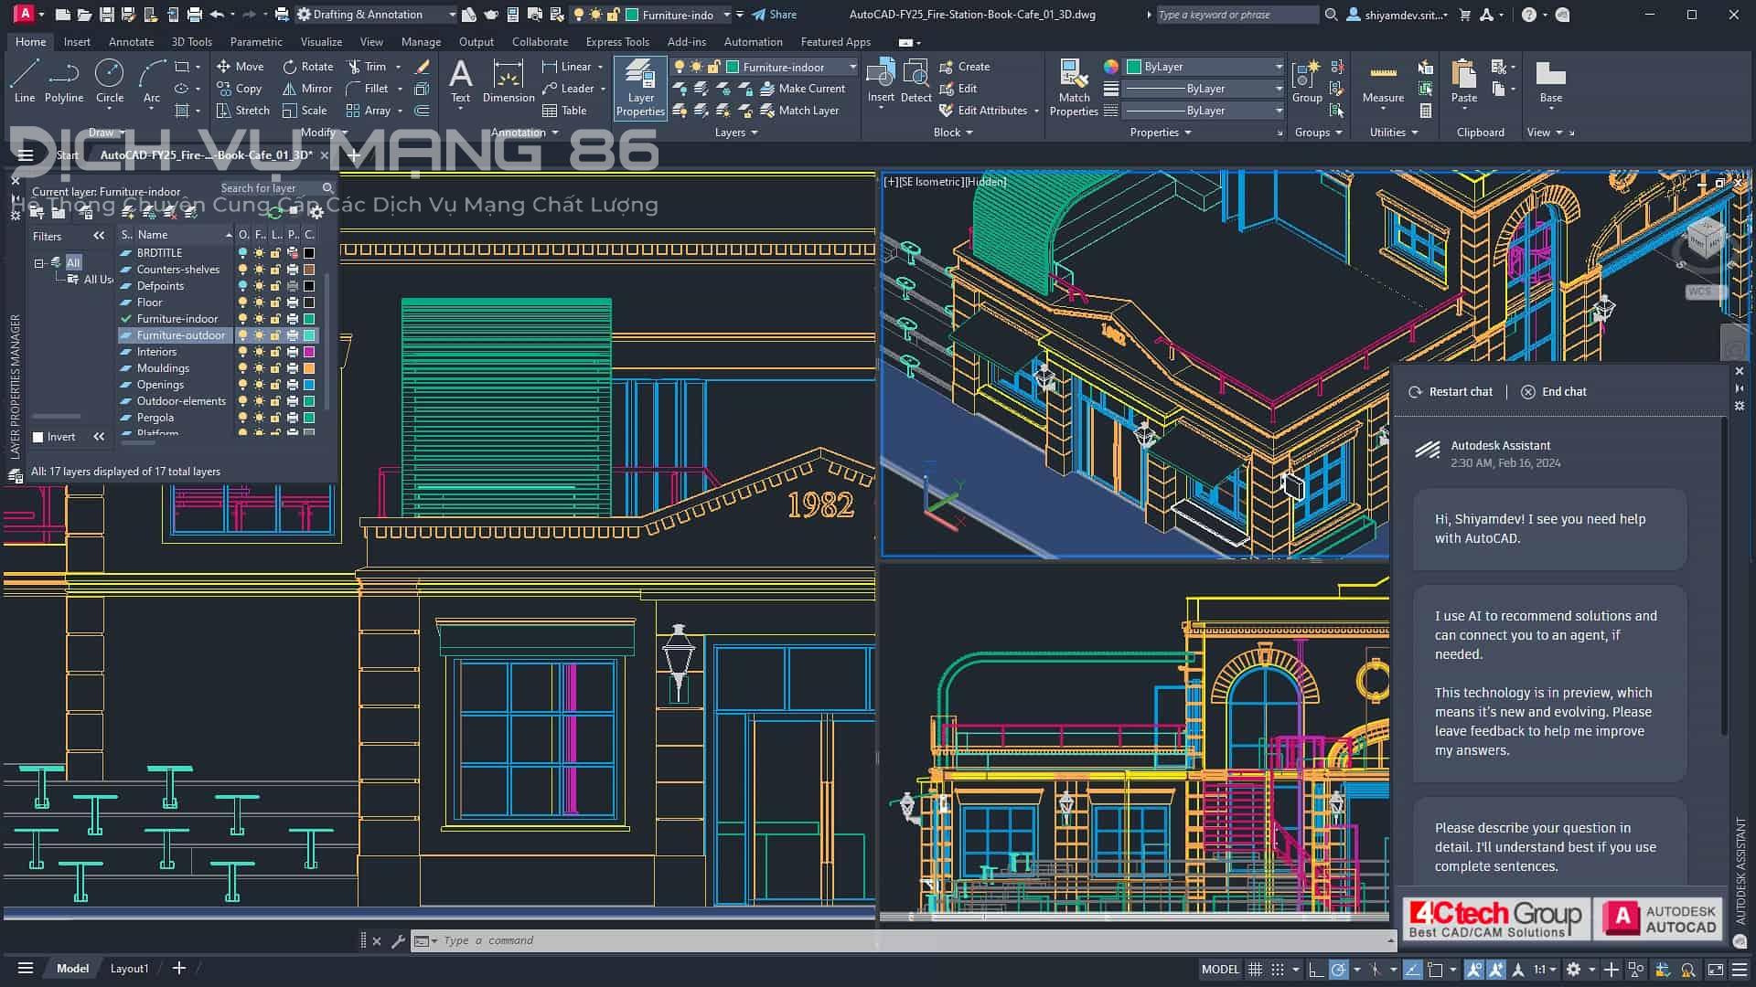Expand the Utilities panel dropdown
Viewport: 1756px width, 987px height.
tap(1394, 133)
